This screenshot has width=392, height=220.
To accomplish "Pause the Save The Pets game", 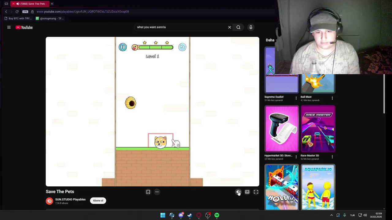I will (123, 47).
